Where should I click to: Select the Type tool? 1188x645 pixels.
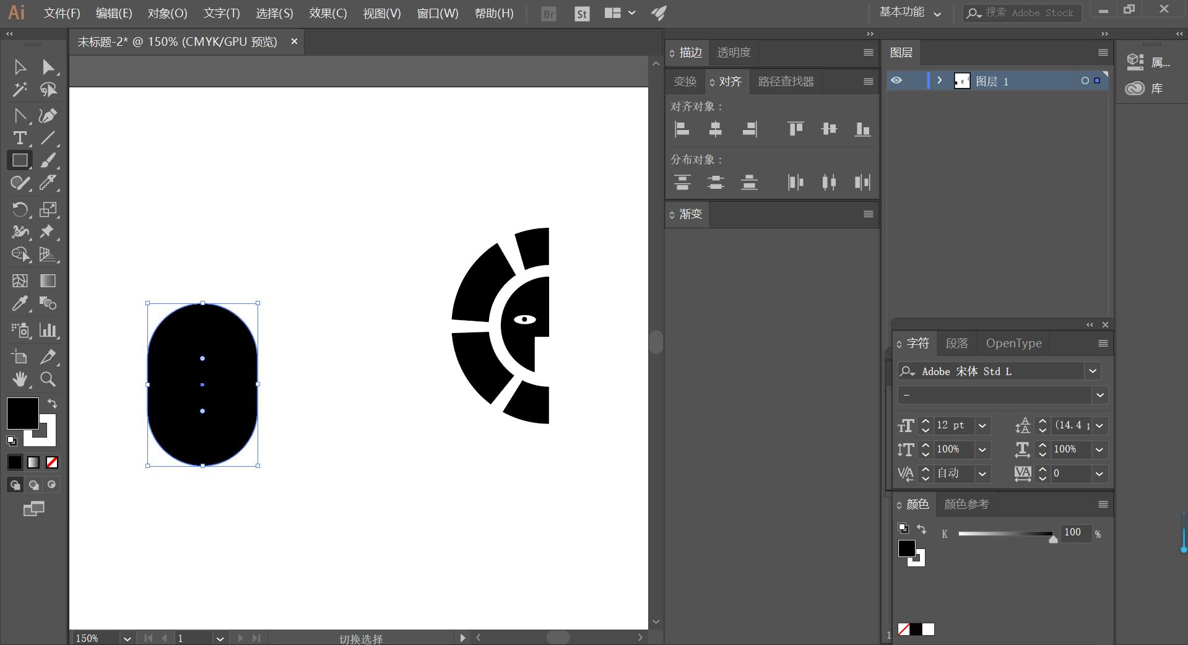tap(20, 138)
